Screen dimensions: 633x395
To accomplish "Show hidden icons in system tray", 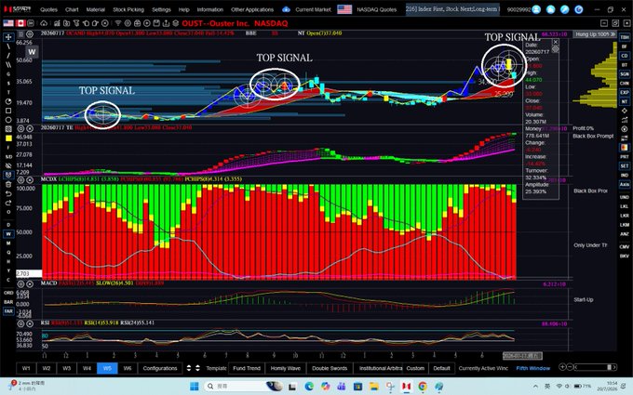I will (535, 386).
